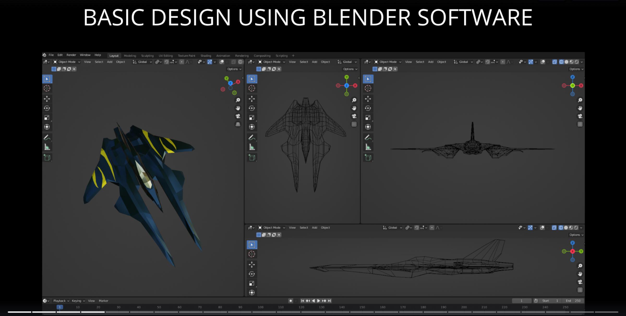Viewport: 626px width, 316px height.
Task: Pick the Rotate tool in the left shaded viewport
Action: click(x=47, y=108)
